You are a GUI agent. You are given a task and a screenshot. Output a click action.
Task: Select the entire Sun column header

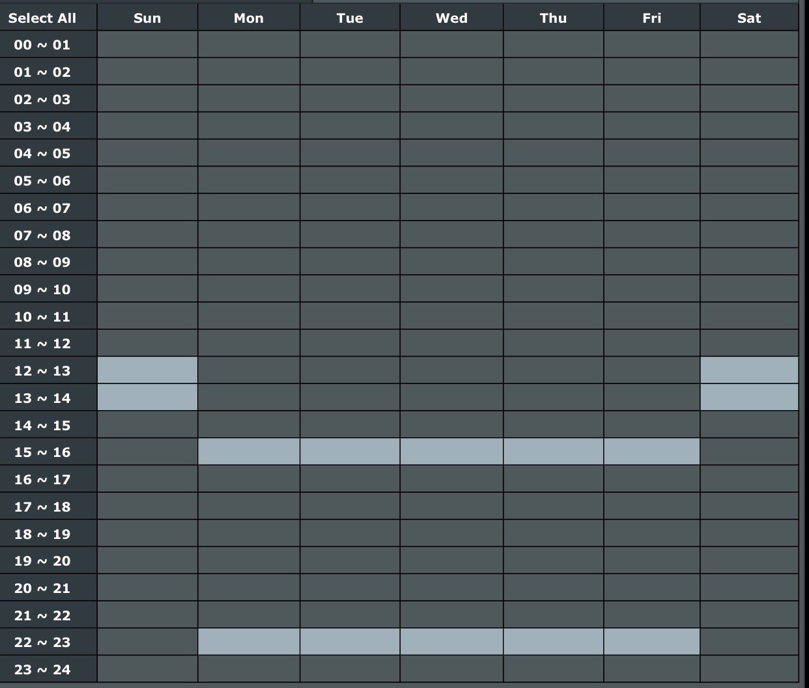pos(147,18)
